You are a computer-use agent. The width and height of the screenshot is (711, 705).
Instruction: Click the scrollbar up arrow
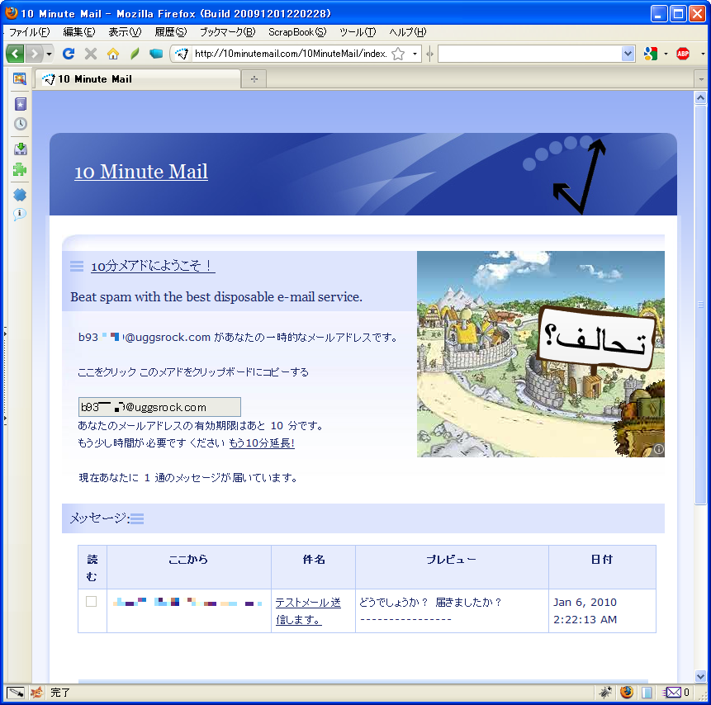click(x=700, y=98)
